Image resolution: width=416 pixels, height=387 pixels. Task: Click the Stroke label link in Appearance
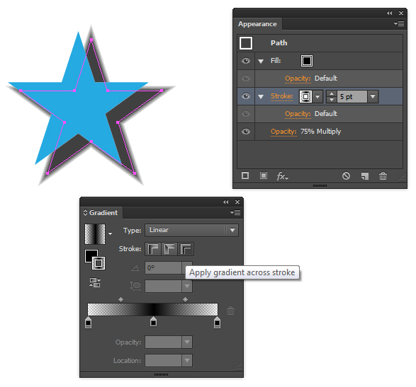(x=282, y=96)
